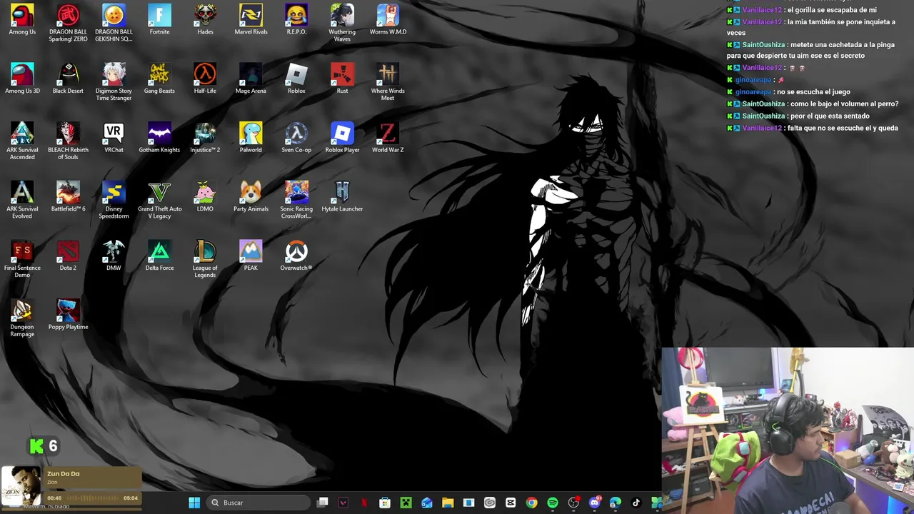Select the Disney Speedstorm icon
The image size is (914, 514).
(114, 201)
